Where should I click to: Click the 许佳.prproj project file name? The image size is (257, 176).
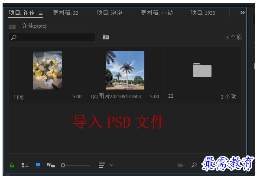34,26
